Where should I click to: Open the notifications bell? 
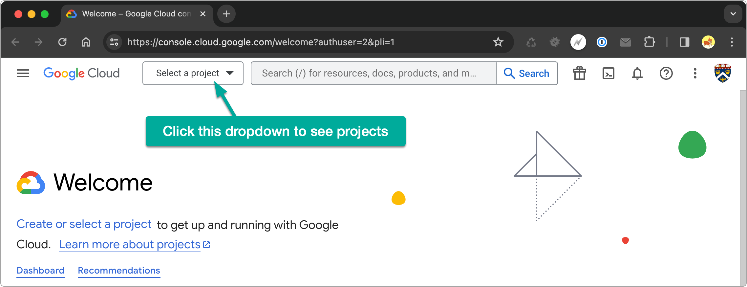(637, 73)
